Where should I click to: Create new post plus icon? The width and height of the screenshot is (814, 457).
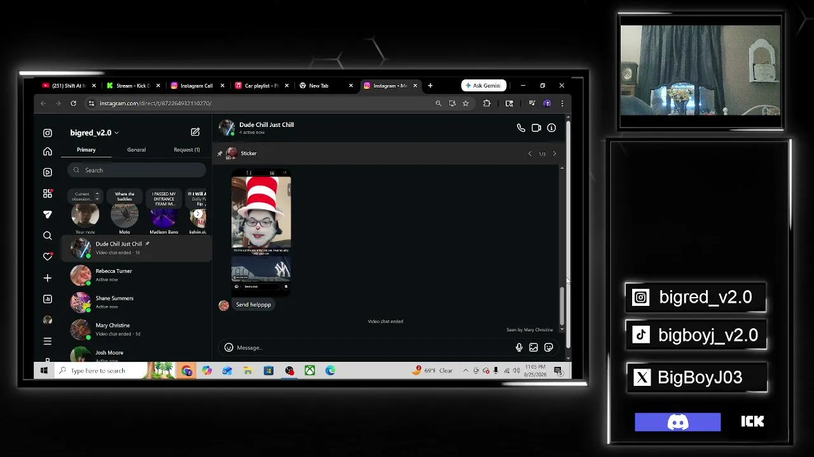click(48, 278)
